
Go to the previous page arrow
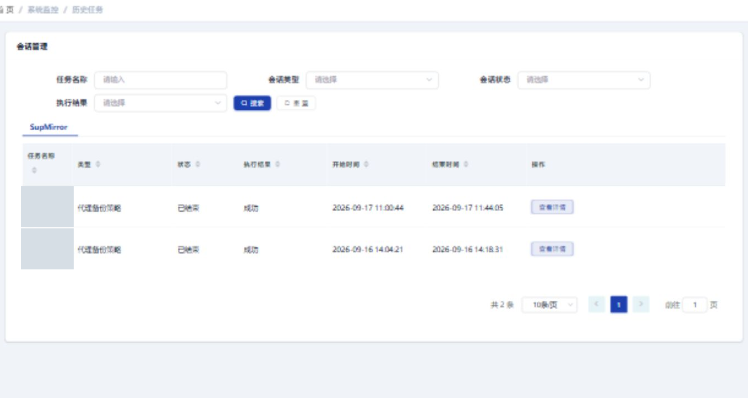pos(597,304)
